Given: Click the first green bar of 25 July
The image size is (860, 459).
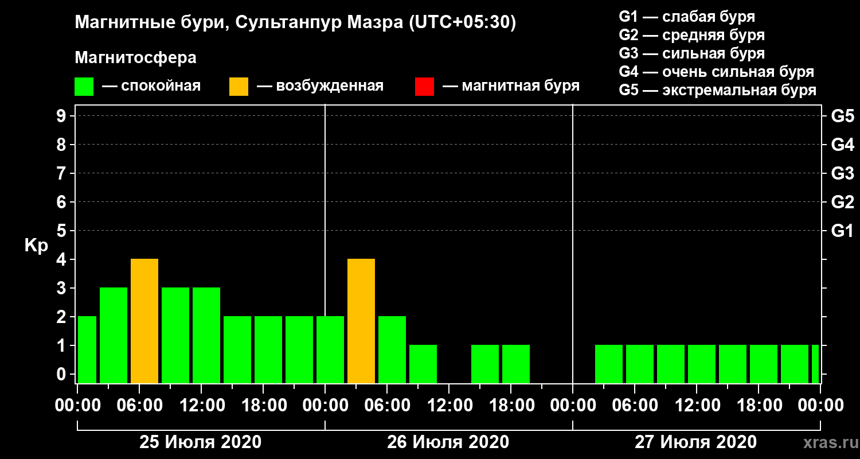Looking at the screenshot, I should (x=87, y=350).
